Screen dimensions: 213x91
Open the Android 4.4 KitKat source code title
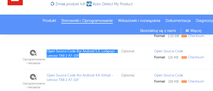[80, 77]
